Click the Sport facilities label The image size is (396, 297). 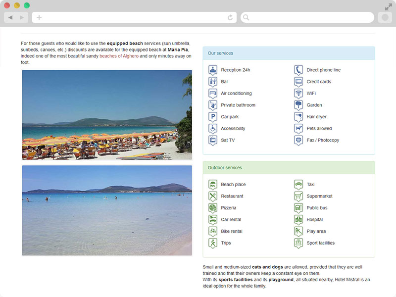point(321,243)
